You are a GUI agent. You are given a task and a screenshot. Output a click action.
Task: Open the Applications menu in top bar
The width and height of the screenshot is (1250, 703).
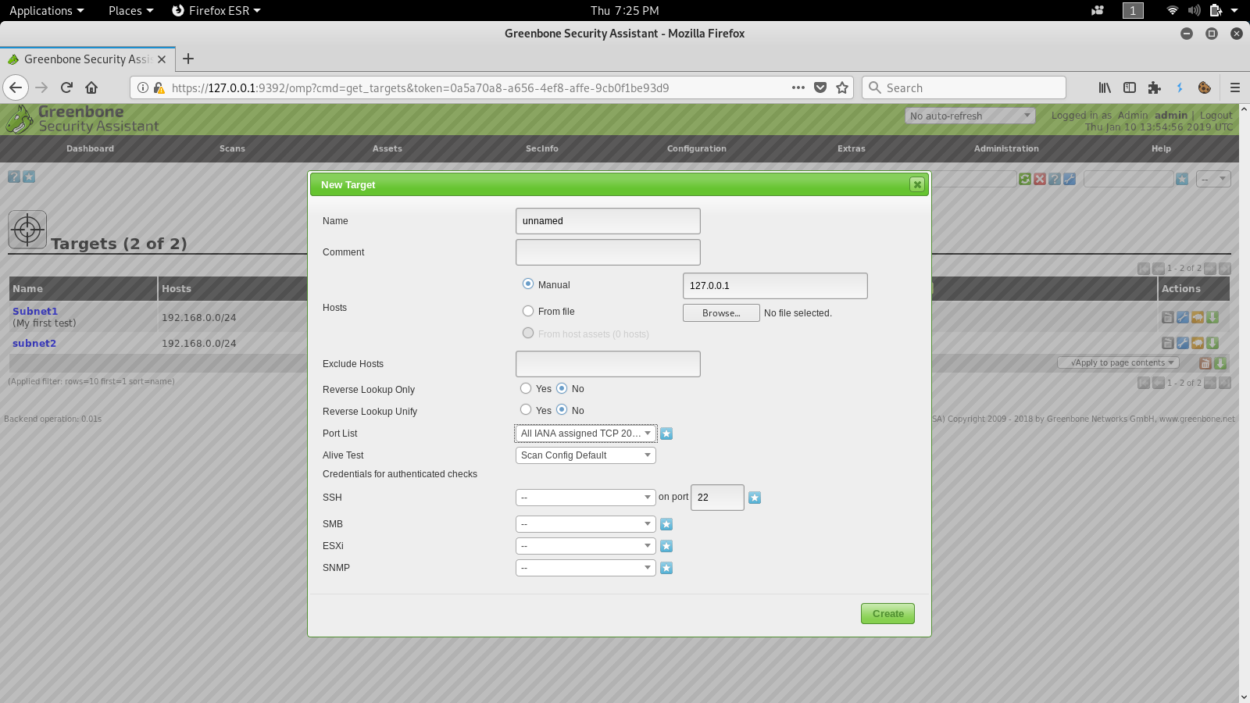[46, 10]
